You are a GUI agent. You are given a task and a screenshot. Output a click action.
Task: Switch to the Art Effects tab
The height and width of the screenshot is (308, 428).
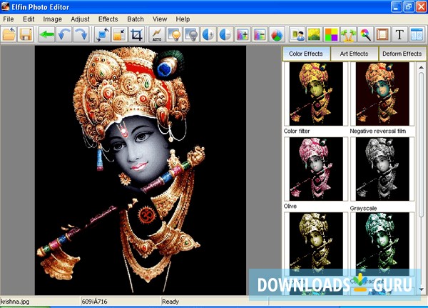click(x=354, y=54)
